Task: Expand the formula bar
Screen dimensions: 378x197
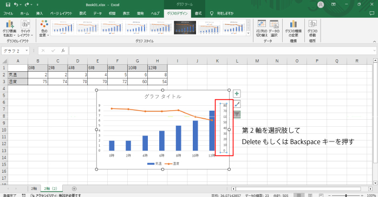Action: click(374, 51)
